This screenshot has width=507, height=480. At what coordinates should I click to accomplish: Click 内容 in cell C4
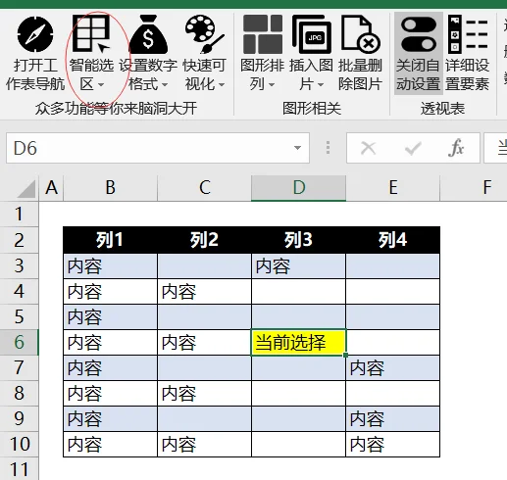[178, 292]
